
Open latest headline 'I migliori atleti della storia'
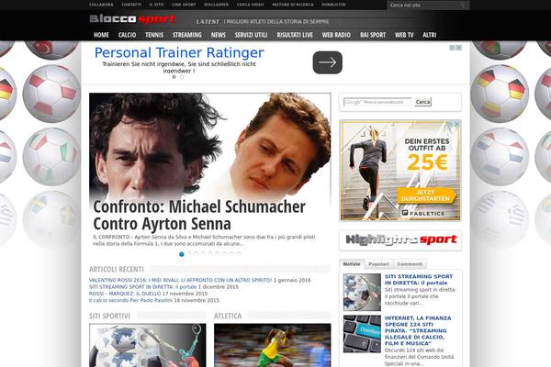[276, 21]
